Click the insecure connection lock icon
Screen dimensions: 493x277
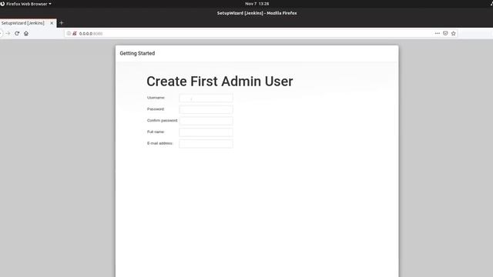(x=75, y=33)
